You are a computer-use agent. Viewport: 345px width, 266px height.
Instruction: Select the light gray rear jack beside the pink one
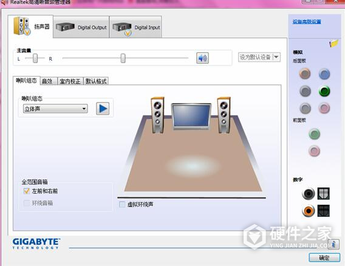click(305, 108)
